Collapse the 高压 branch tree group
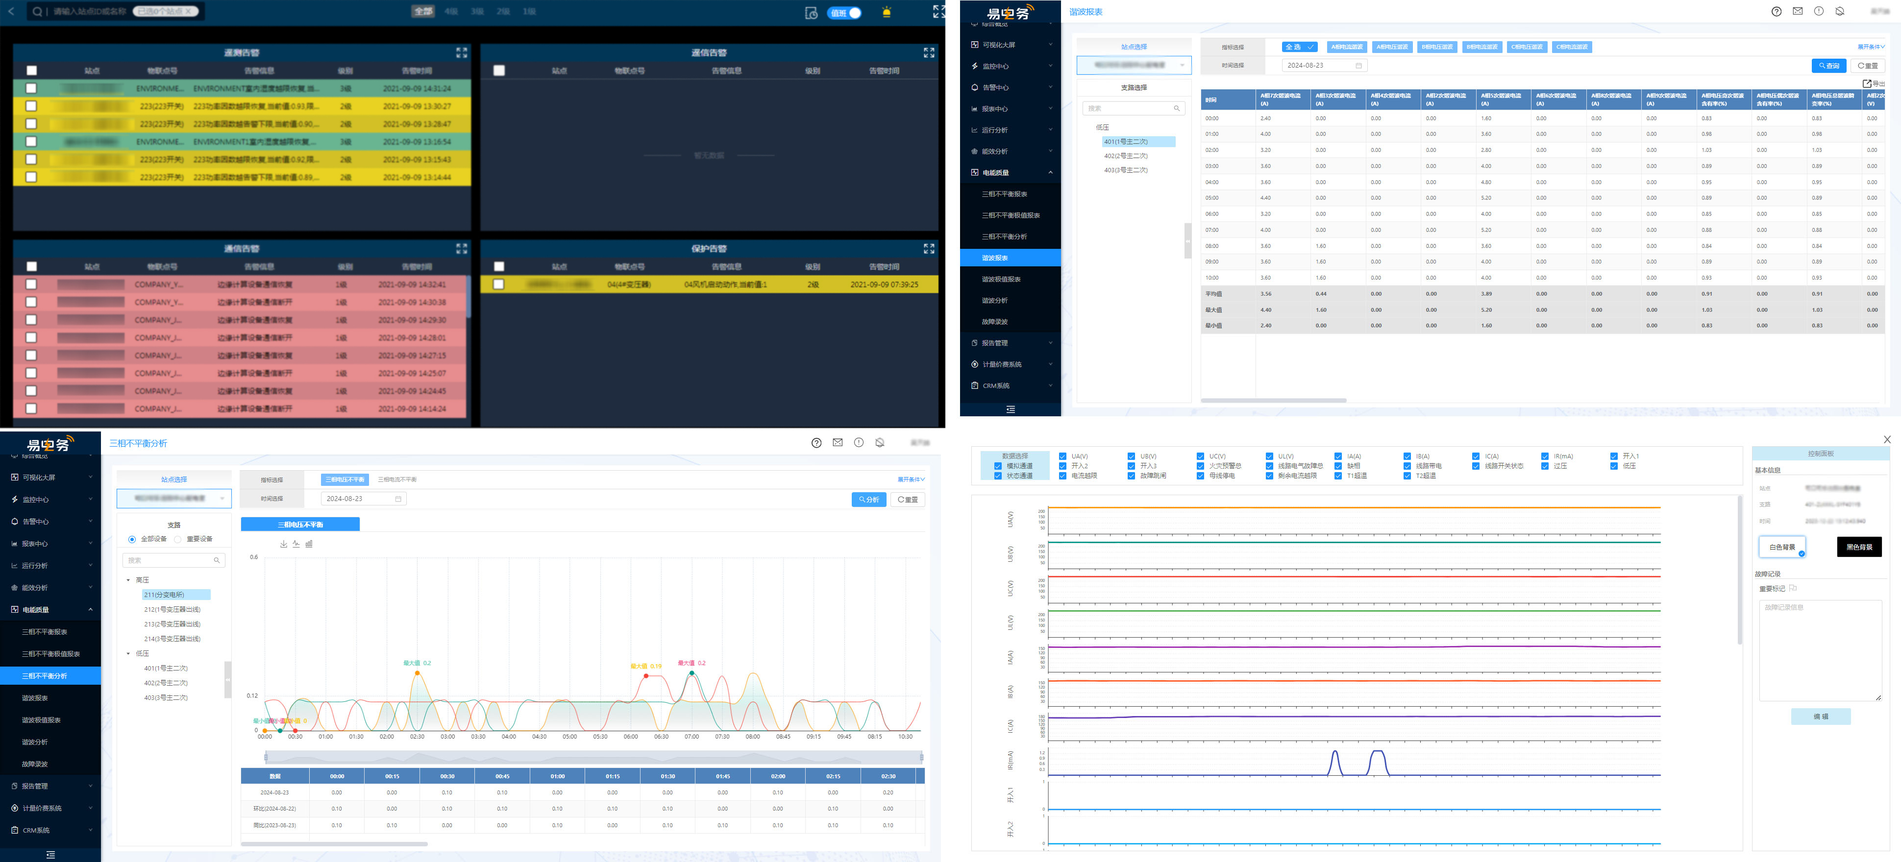 pyautogui.click(x=128, y=580)
